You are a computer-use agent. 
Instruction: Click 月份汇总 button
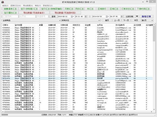pyautogui.click(x=79, y=9)
